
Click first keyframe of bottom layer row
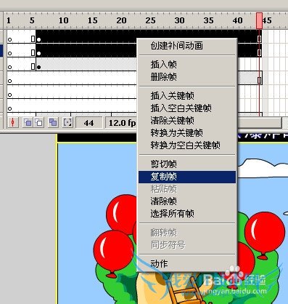(x=9, y=108)
